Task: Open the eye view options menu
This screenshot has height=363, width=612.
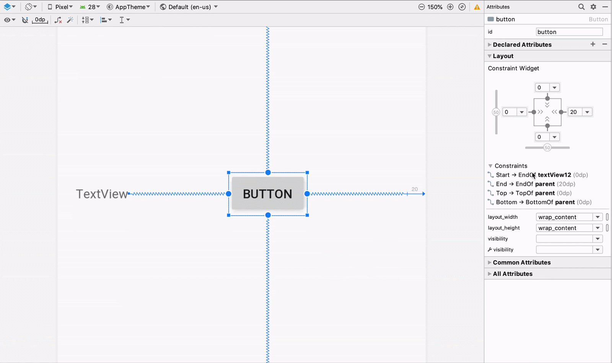Action: click(10, 20)
